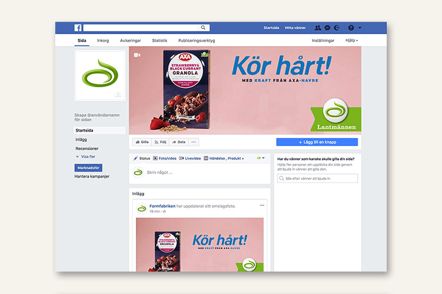The width and height of the screenshot is (442, 294).
Task: Click page avatar in composer
Action: (x=138, y=172)
